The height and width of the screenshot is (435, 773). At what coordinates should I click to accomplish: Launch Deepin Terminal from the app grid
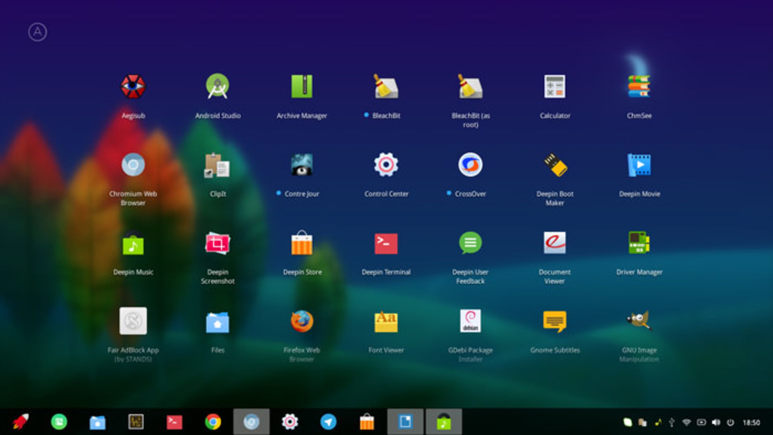pyautogui.click(x=386, y=243)
